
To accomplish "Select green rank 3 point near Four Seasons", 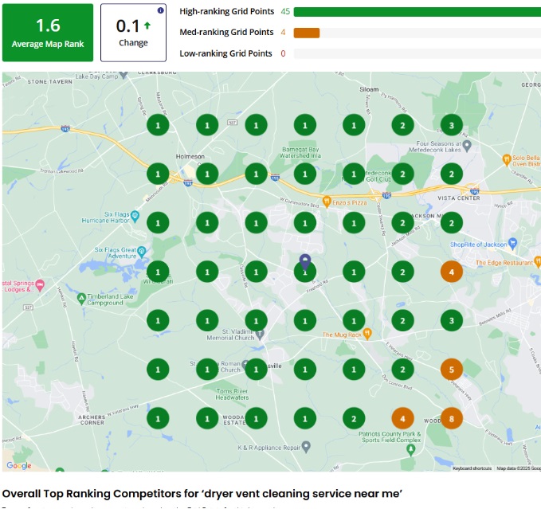I will pos(452,125).
